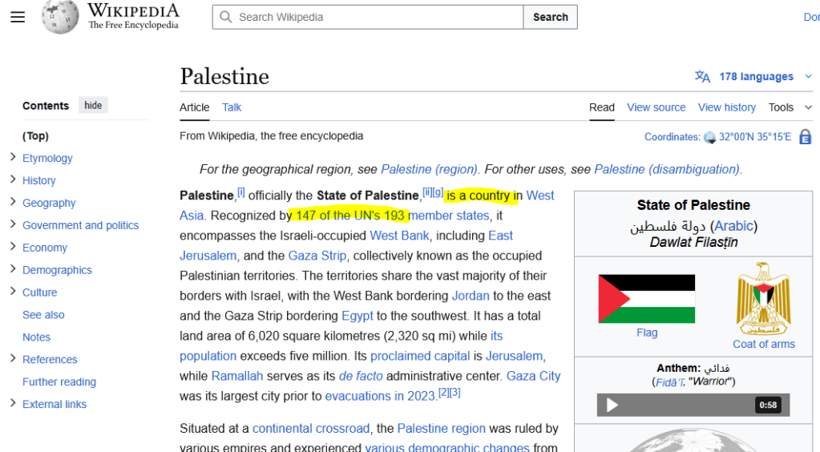
Task: Hide the Contents sidebar
Action: click(x=93, y=106)
